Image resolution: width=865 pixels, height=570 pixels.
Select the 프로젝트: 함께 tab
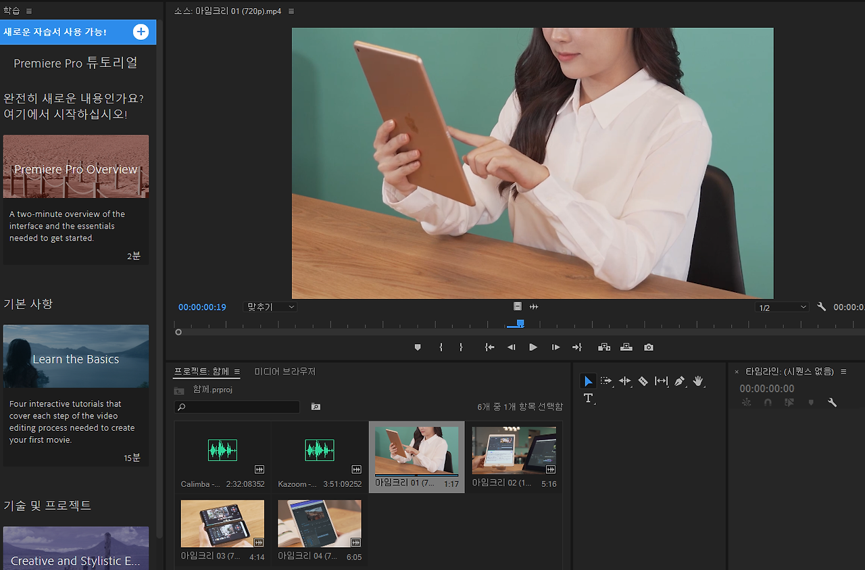(202, 372)
